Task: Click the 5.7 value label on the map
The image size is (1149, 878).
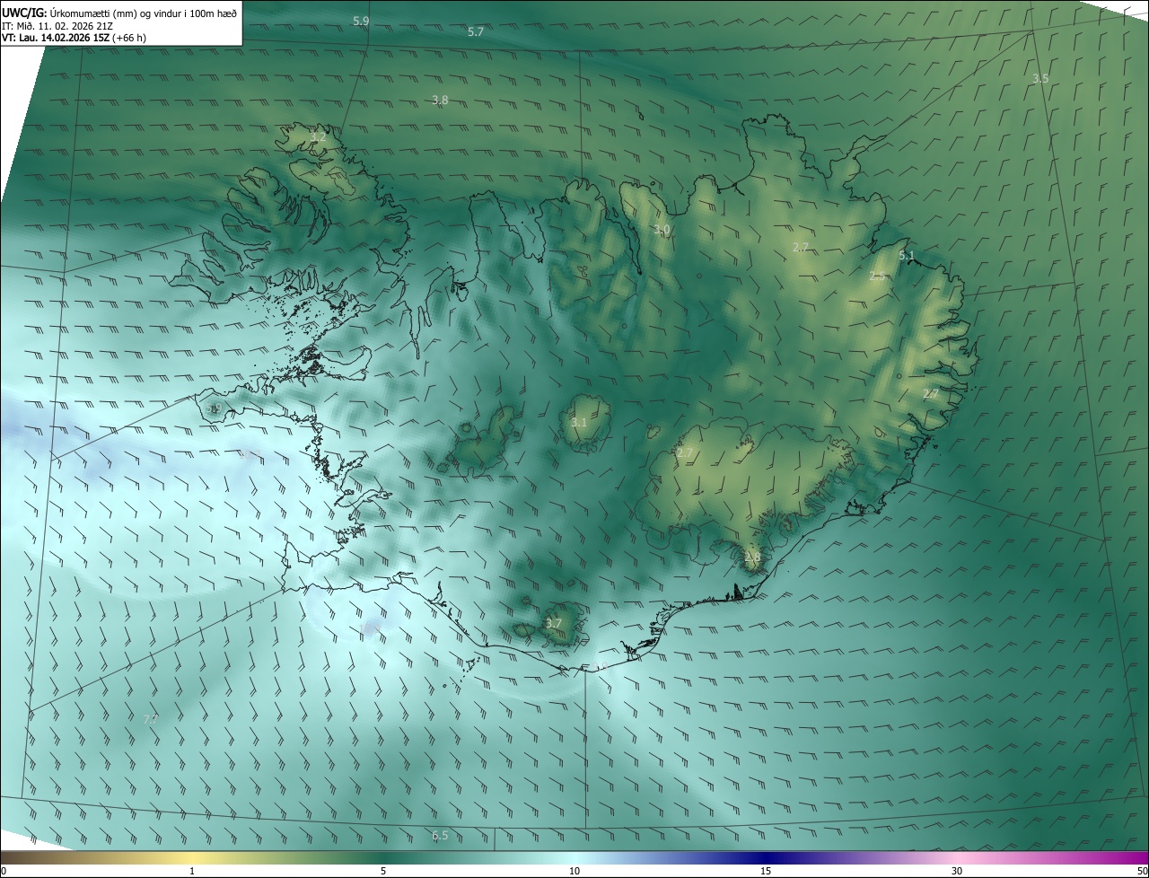Action: tap(476, 31)
